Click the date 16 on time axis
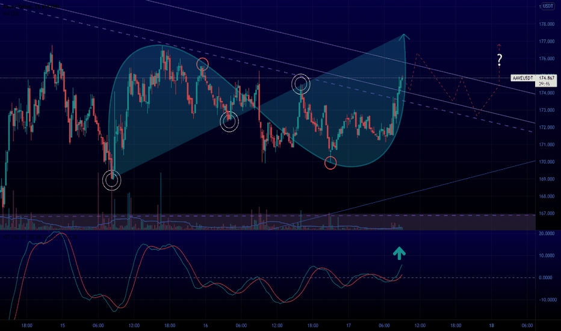The width and height of the screenshot is (561, 331). 205,326
